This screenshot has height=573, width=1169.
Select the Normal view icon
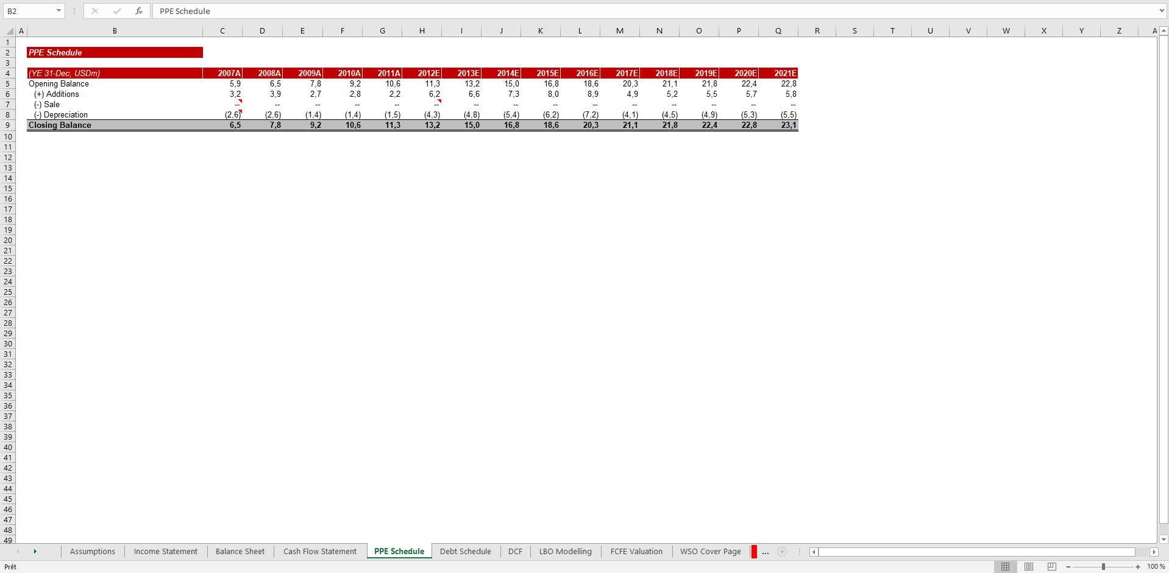[x=1006, y=566]
